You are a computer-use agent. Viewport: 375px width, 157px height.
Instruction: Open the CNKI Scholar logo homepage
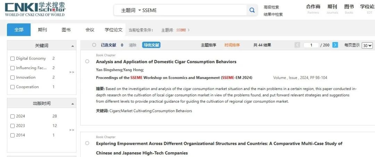35,10
